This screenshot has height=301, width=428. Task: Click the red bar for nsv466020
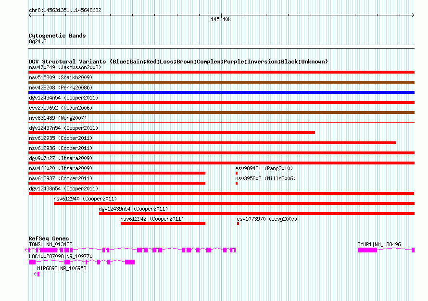tap(117, 173)
